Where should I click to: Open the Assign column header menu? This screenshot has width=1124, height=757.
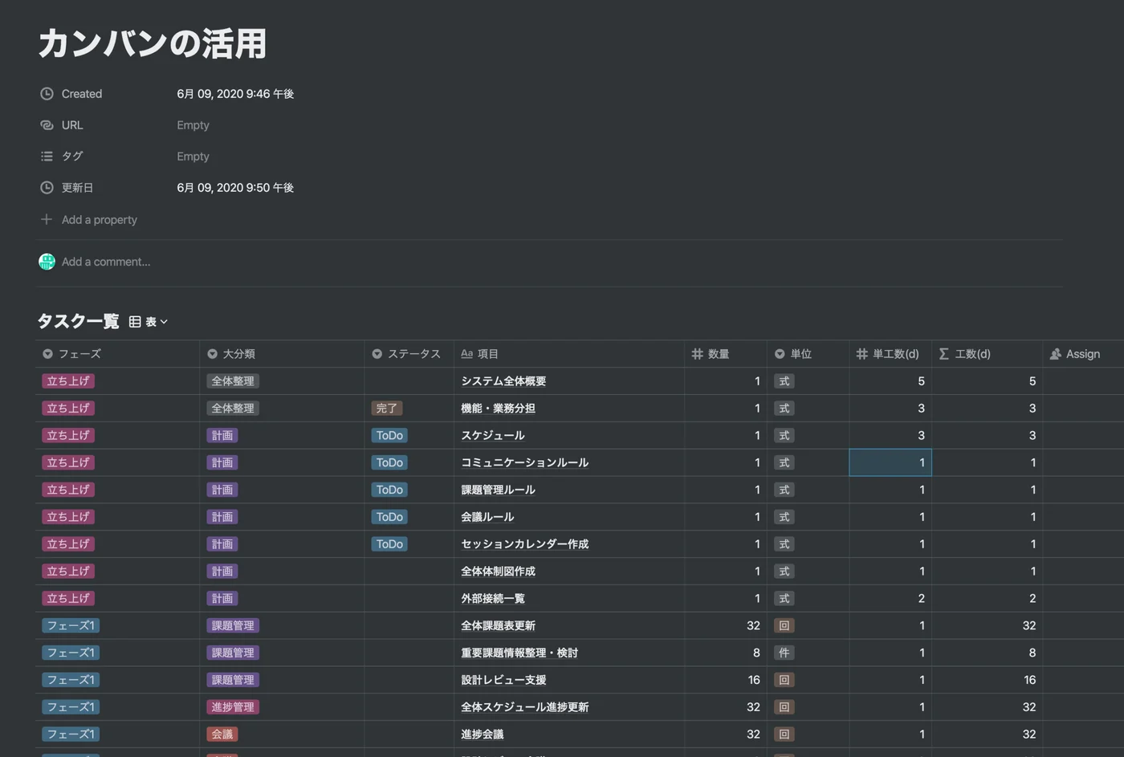point(1083,354)
